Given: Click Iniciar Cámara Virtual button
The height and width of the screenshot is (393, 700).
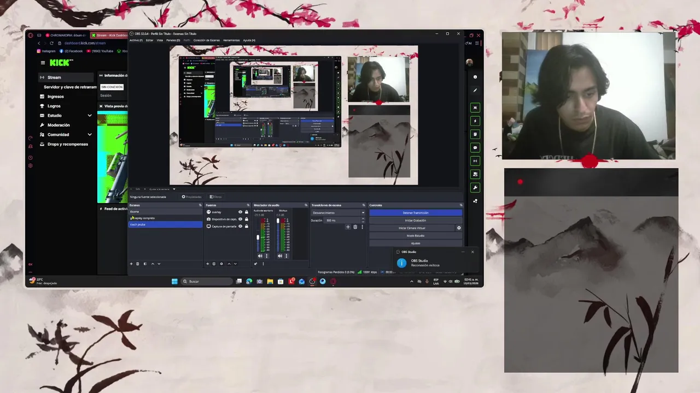Looking at the screenshot, I should click(412, 228).
